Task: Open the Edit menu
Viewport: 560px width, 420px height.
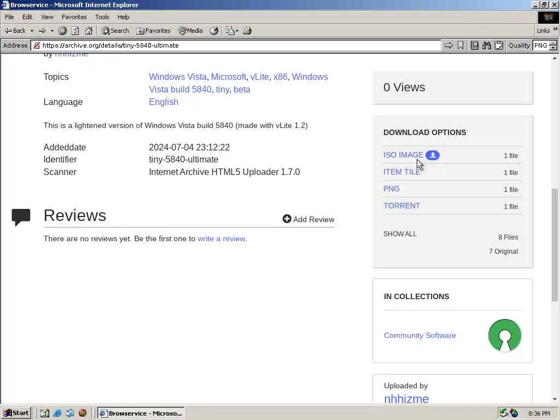Action: 27,17
